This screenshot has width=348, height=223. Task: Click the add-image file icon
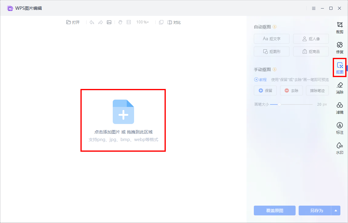pyautogui.click(x=123, y=111)
